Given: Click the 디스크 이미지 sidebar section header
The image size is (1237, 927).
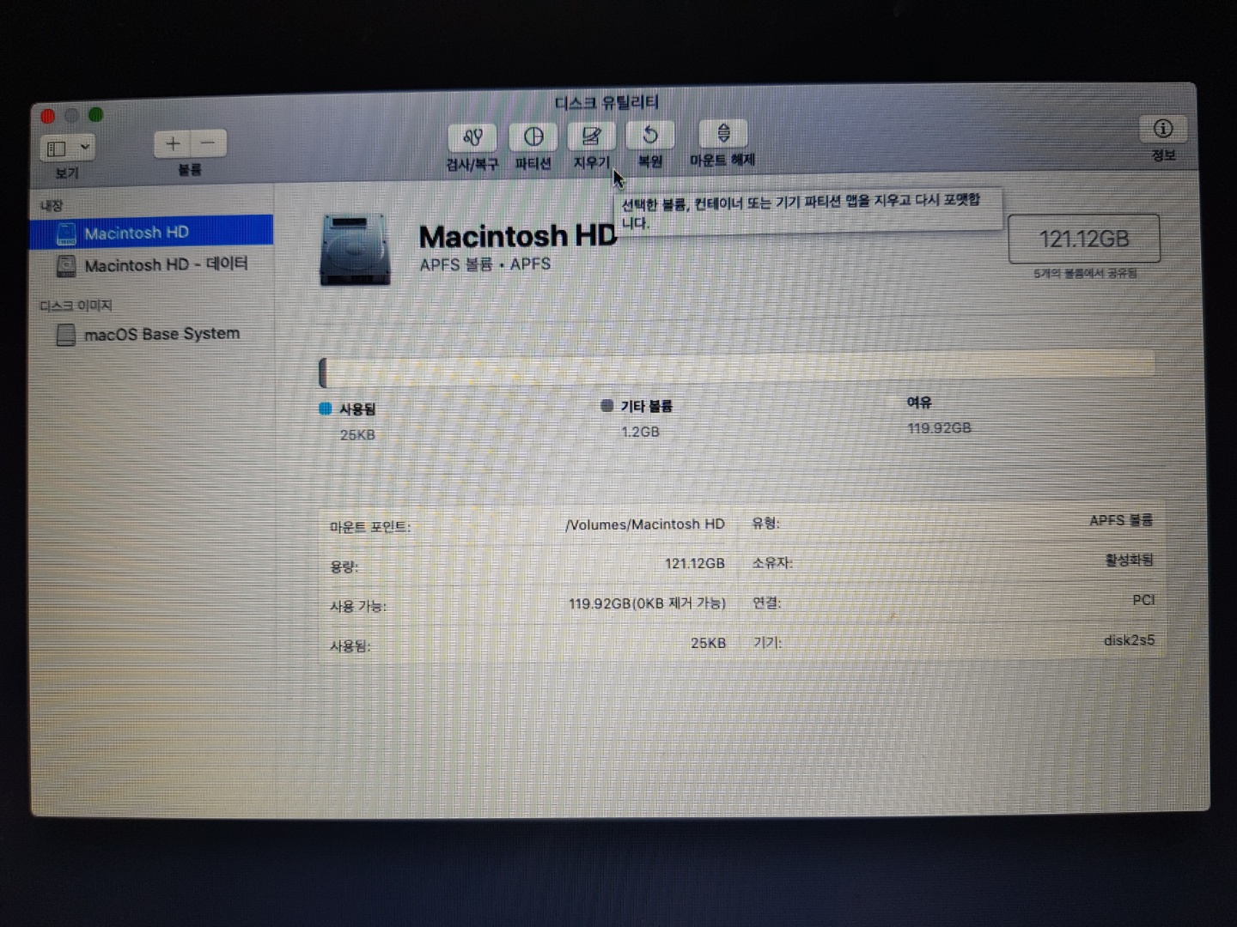Looking at the screenshot, I should [76, 306].
